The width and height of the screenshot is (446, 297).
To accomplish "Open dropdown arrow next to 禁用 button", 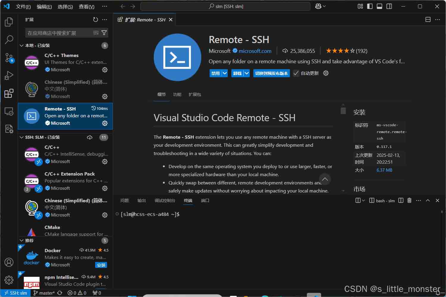I will click(x=224, y=73).
